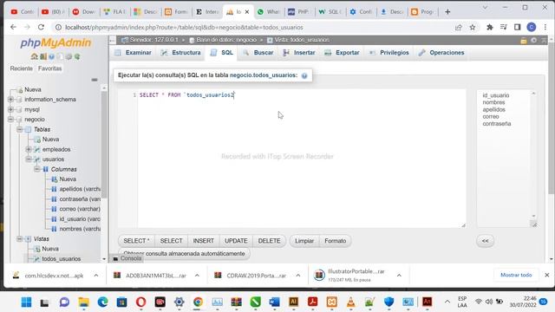Switch to the Buscar tab
Image resolution: width=555 pixels, height=312 pixels.
point(258,53)
